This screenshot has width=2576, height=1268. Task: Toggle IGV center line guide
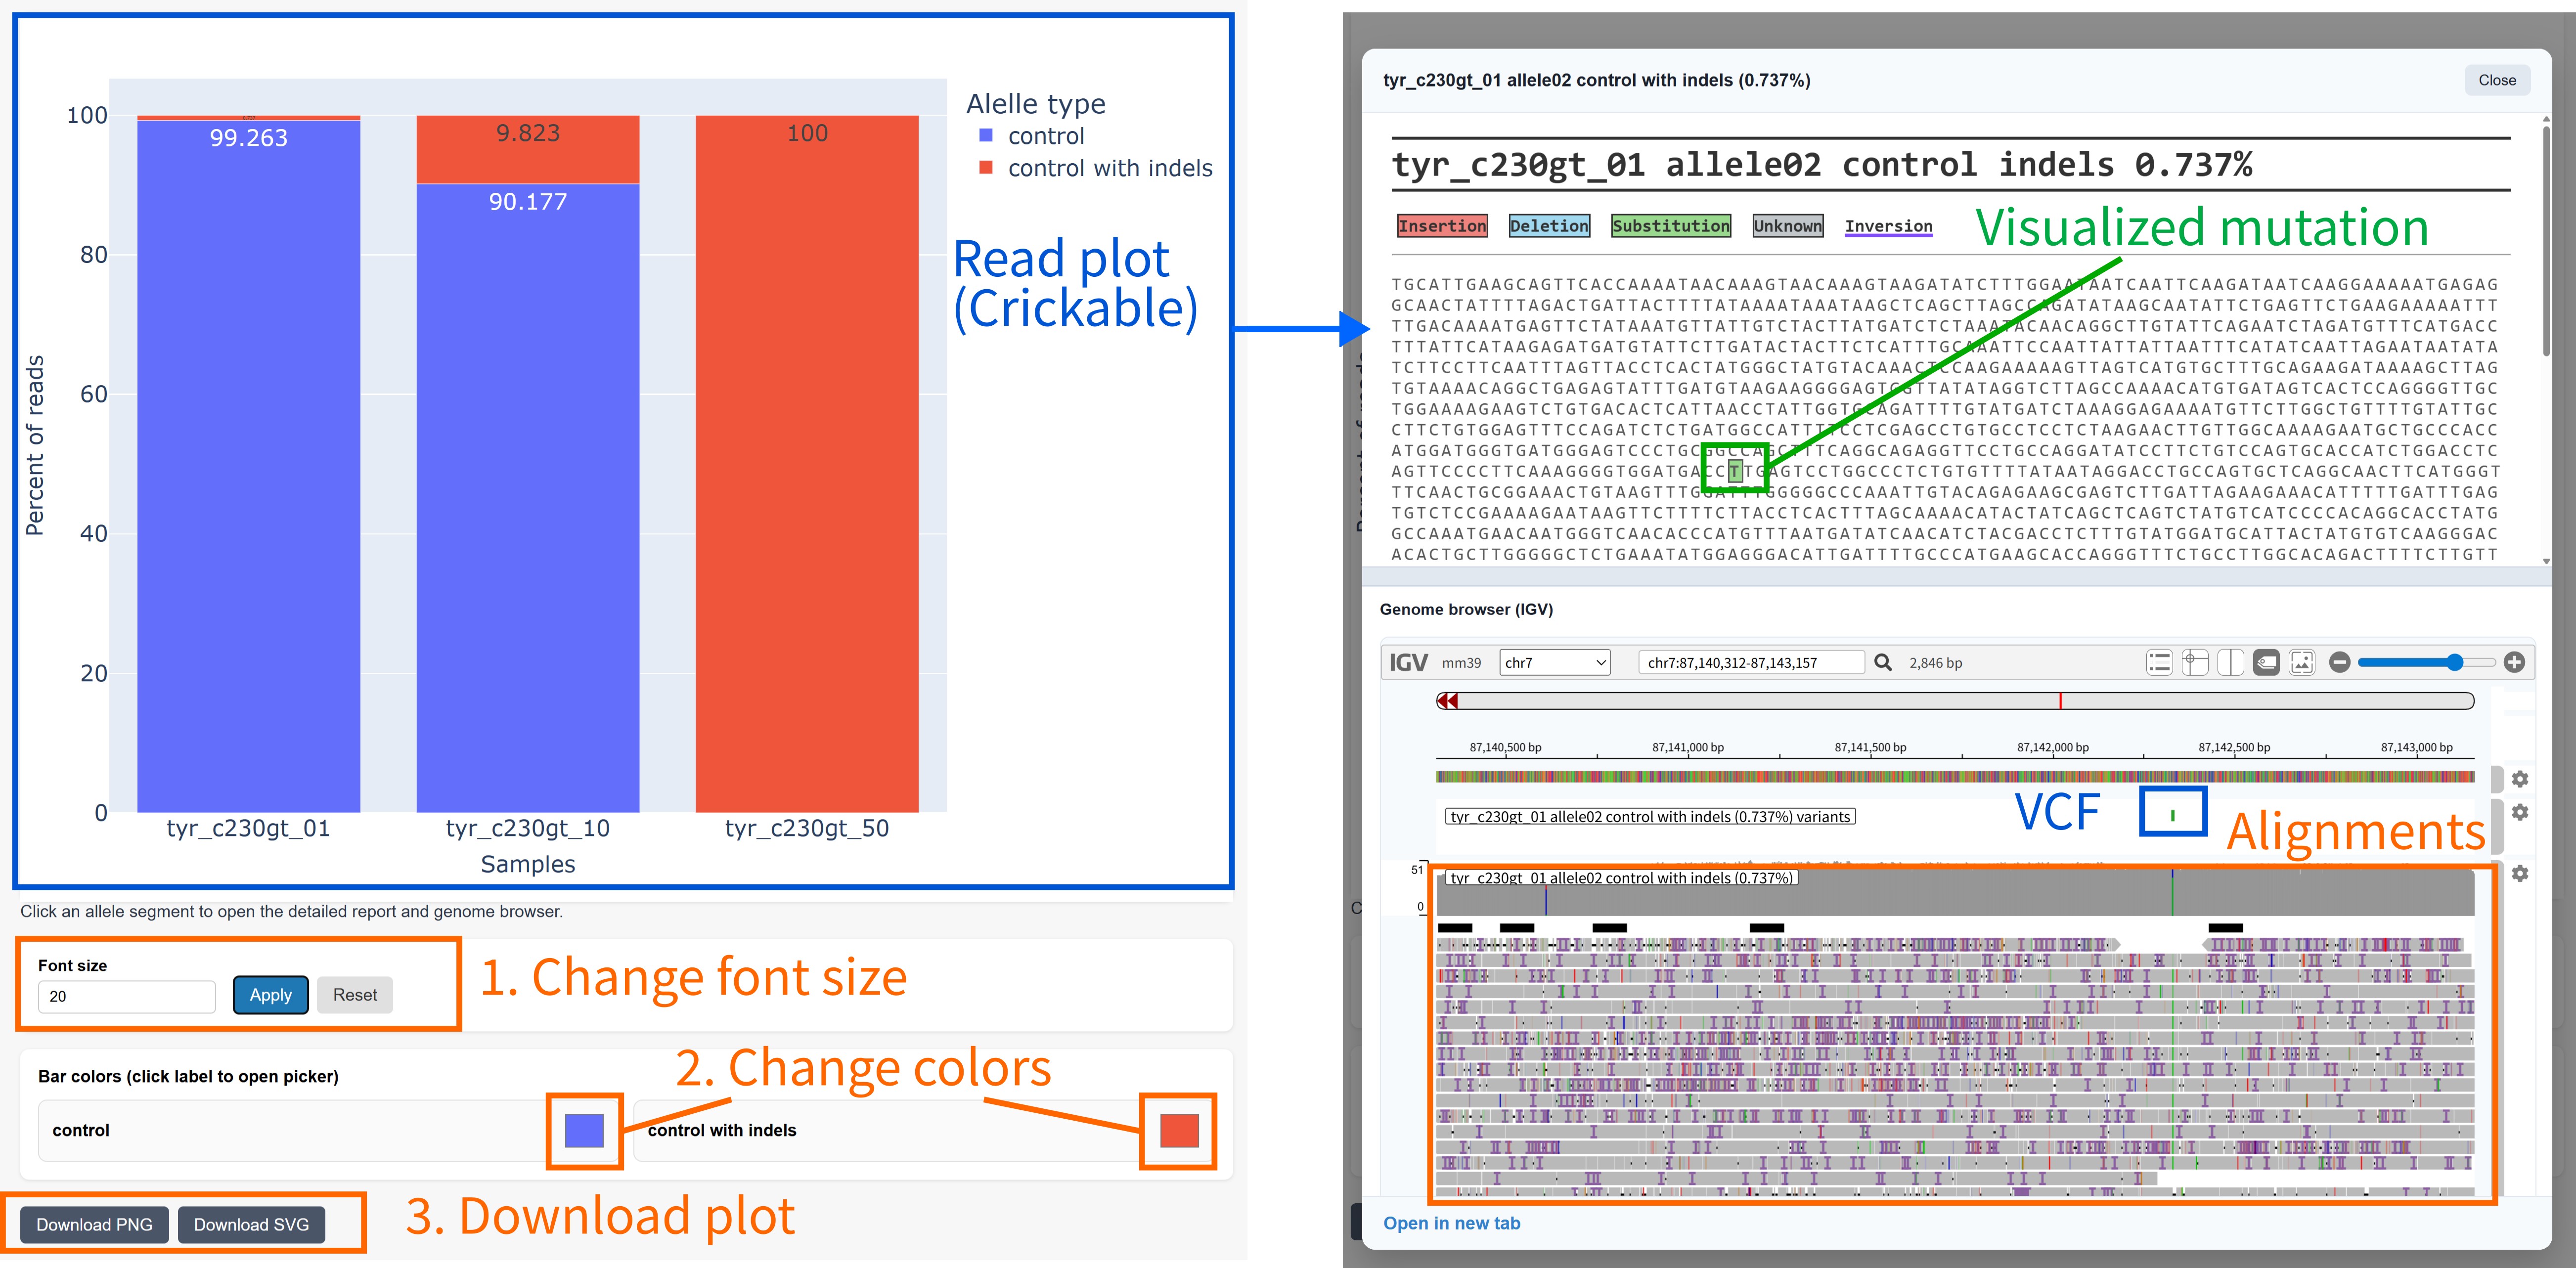click(2230, 662)
